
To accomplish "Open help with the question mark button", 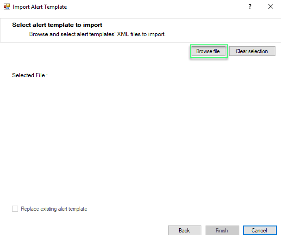I will click(x=250, y=7).
